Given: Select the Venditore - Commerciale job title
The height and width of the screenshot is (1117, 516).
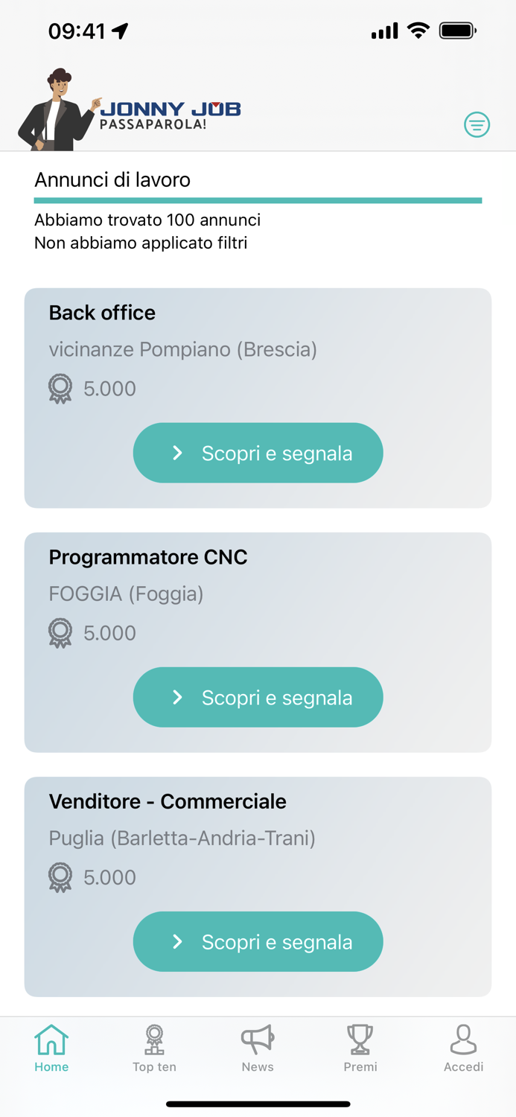Looking at the screenshot, I should (x=168, y=801).
